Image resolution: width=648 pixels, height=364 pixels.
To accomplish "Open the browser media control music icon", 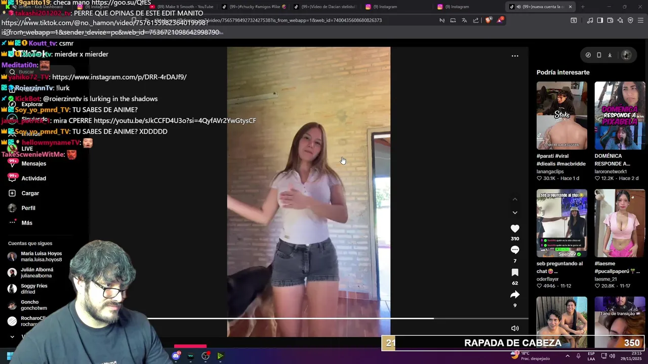I will (590, 20).
